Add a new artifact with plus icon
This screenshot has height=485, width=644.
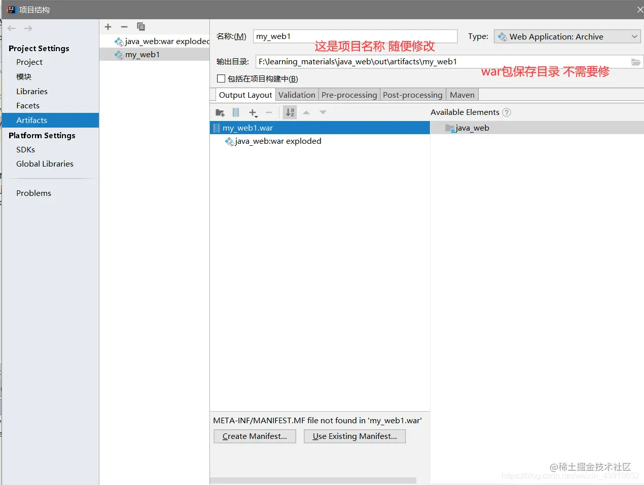pyautogui.click(x=108, y=27)
